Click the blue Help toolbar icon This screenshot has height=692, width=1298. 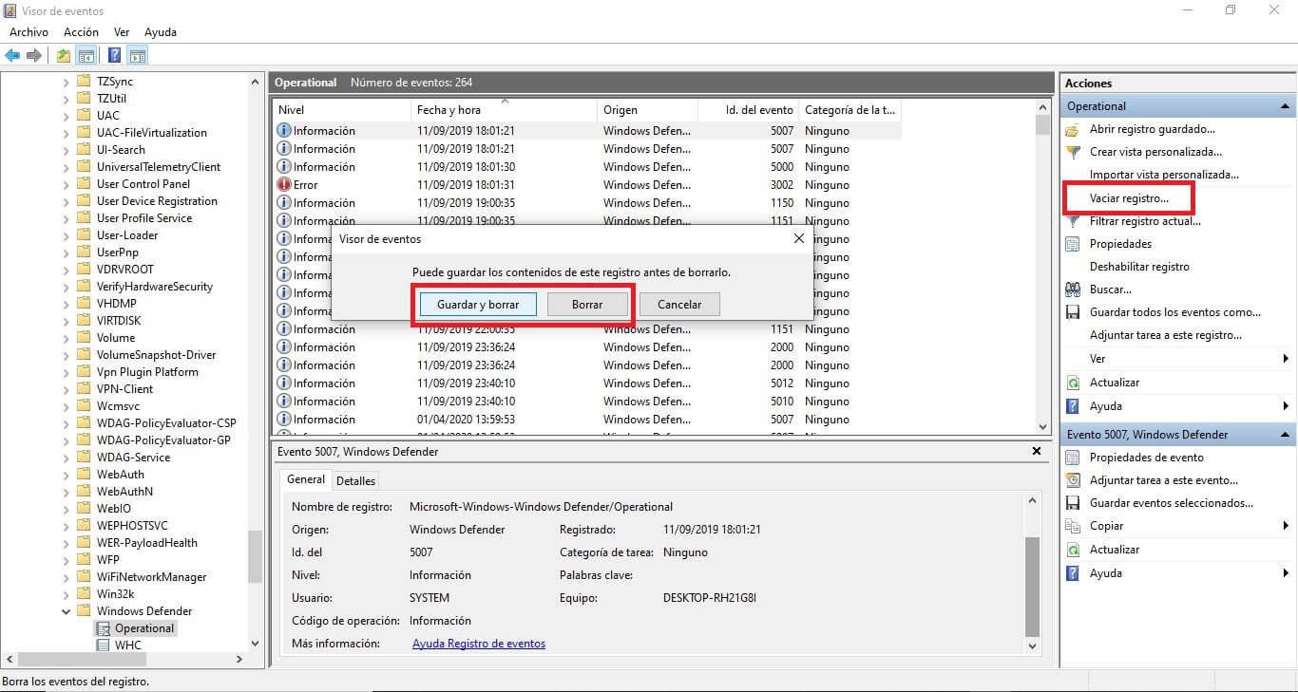tap(114, 56)
